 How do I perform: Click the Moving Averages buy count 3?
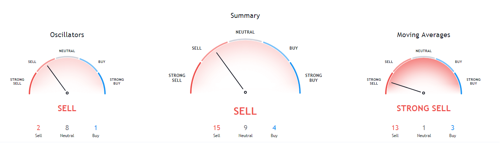[x=453, y=128]
